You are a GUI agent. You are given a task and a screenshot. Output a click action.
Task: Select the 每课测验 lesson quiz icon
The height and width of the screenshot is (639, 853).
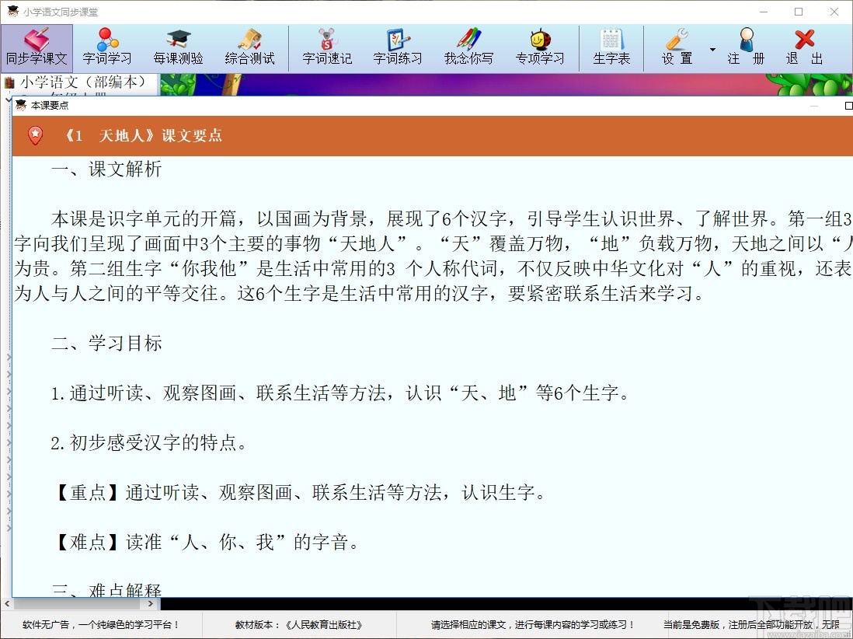(x=179, y=47)
